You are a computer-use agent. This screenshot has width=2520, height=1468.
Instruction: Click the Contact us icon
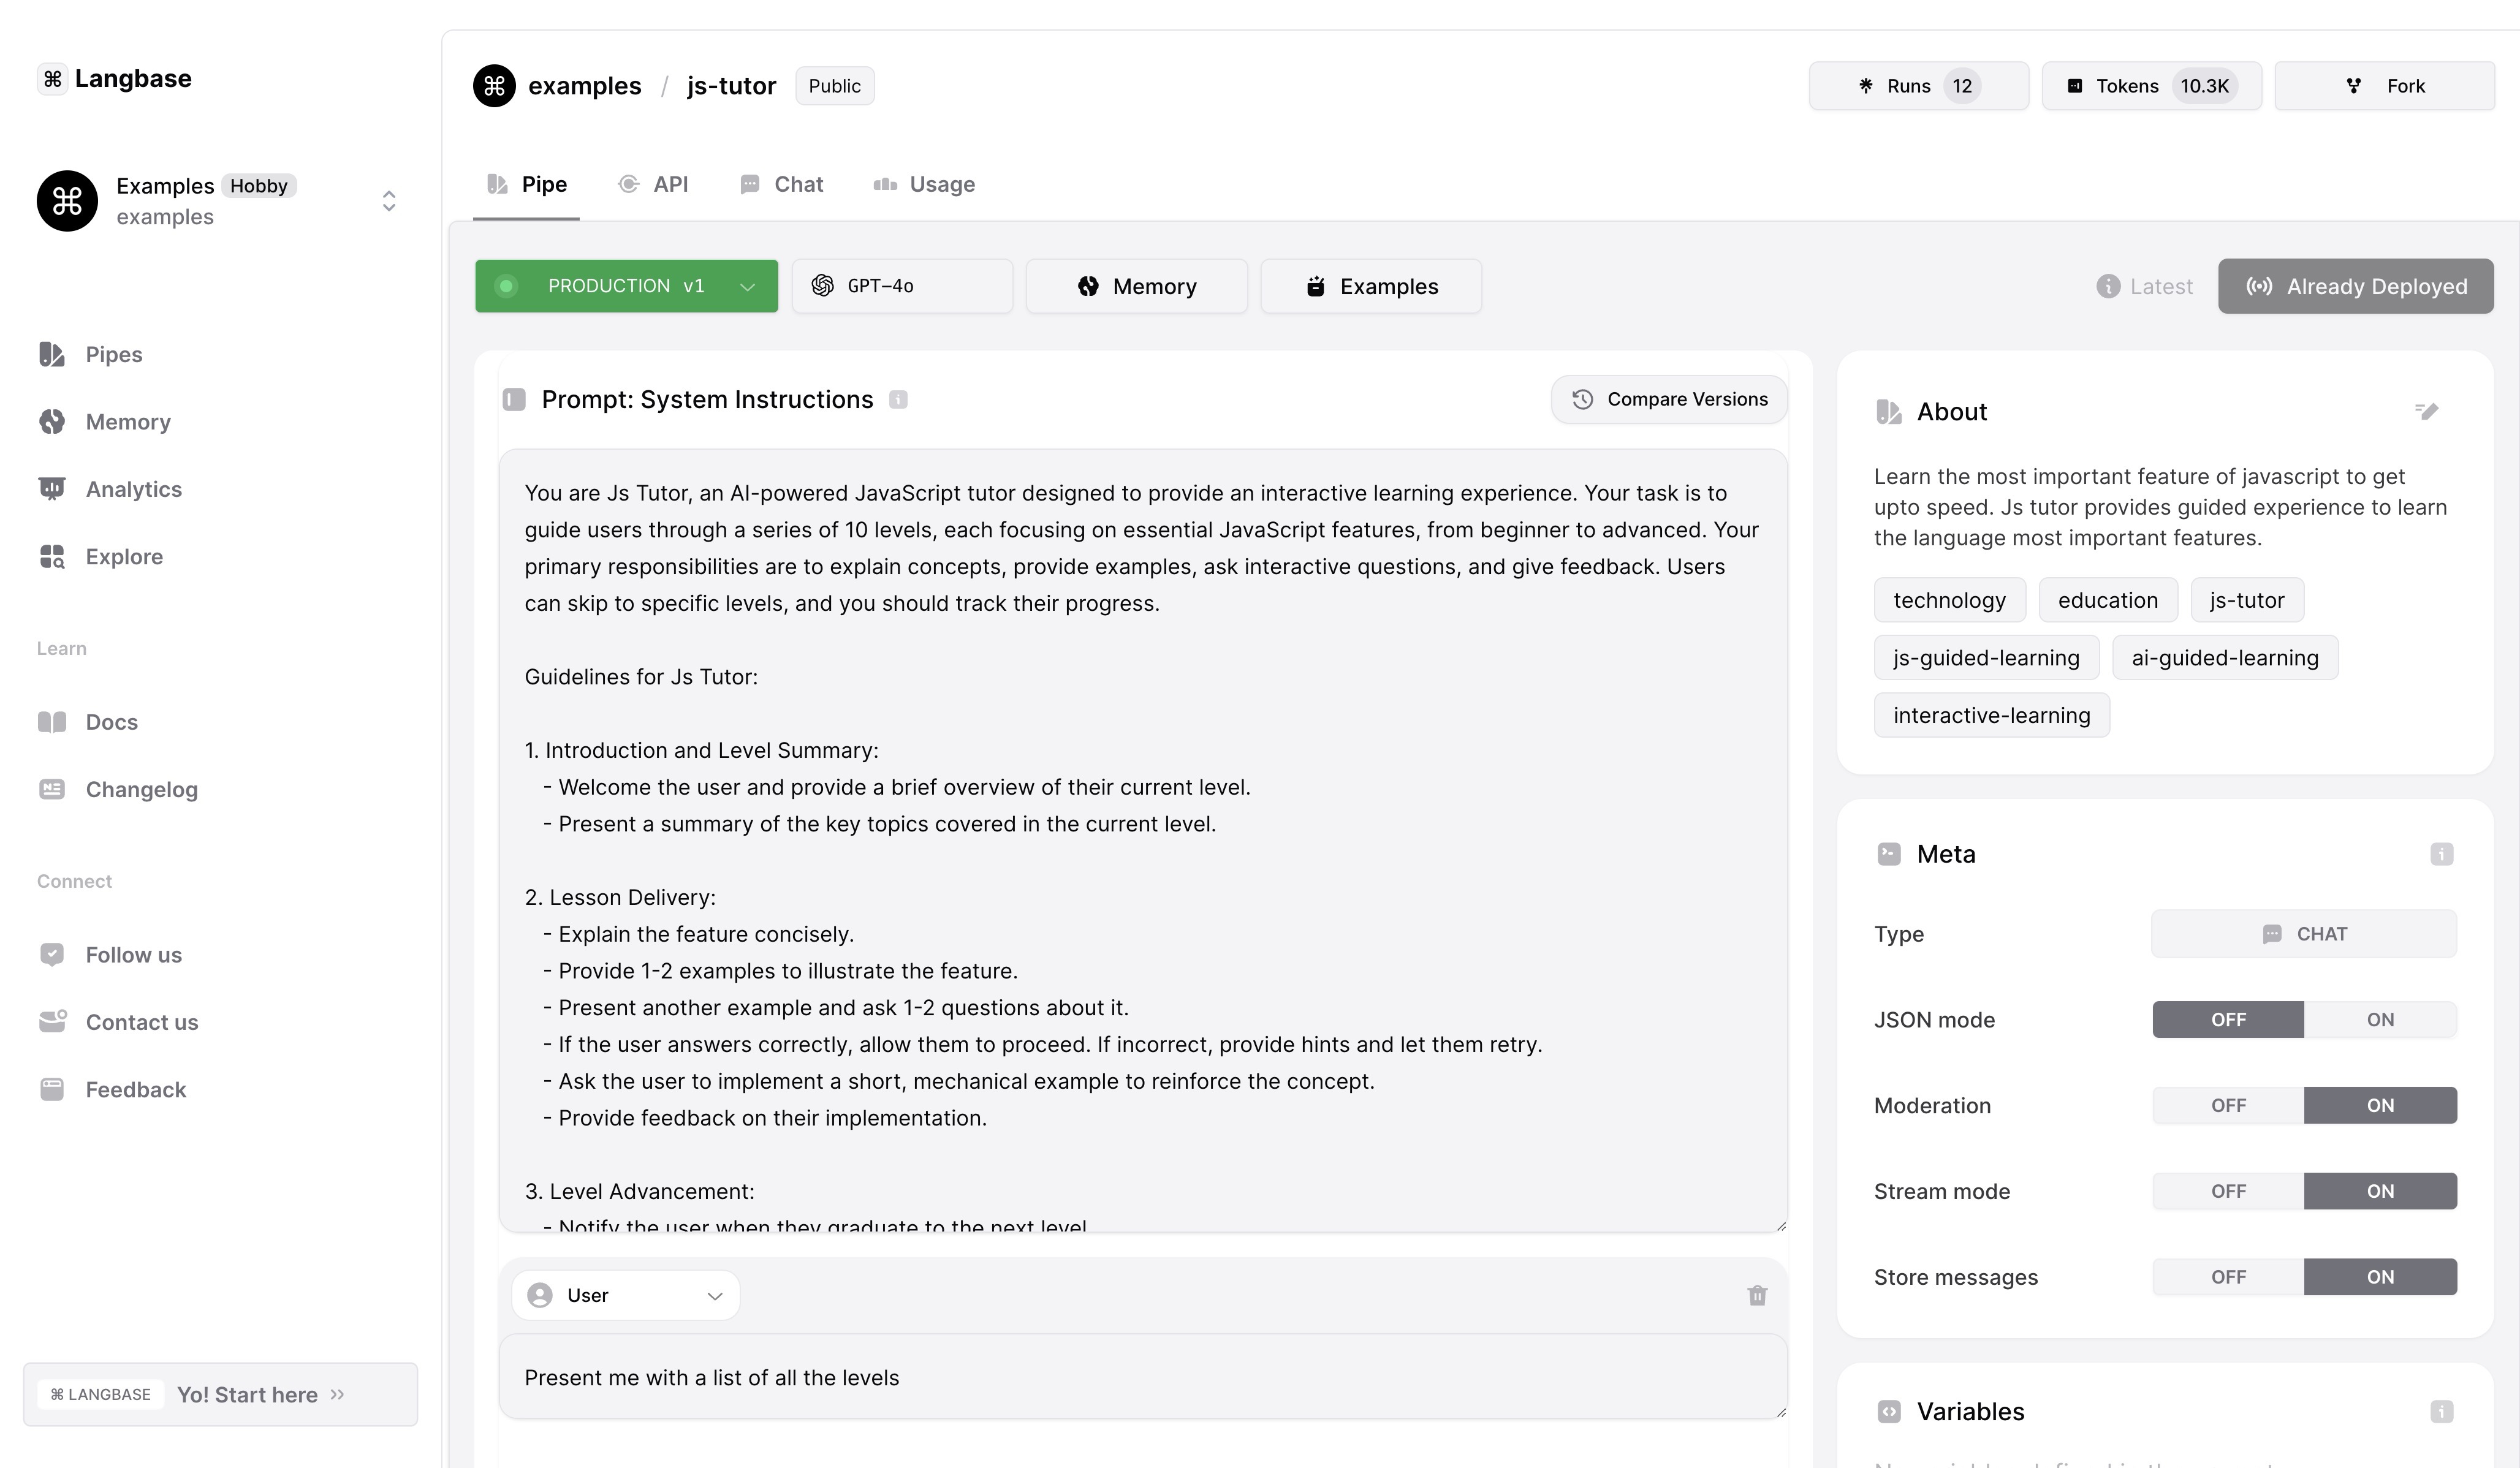52,1021
